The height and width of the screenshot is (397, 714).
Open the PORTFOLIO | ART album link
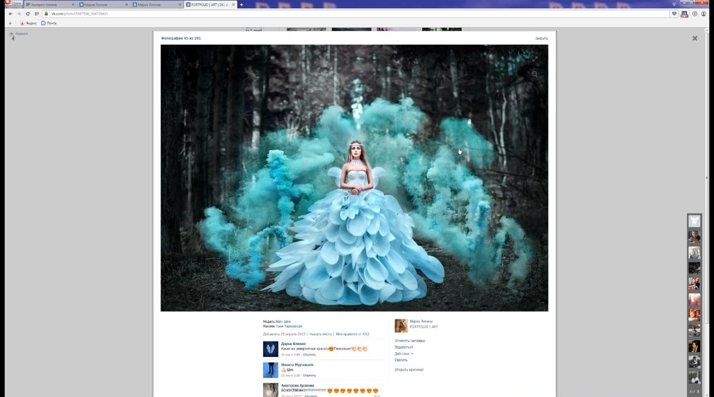coord(424,327)
